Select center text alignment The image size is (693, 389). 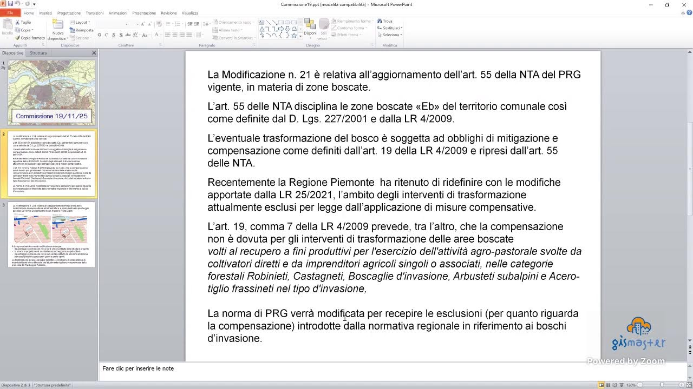(175, 35)
